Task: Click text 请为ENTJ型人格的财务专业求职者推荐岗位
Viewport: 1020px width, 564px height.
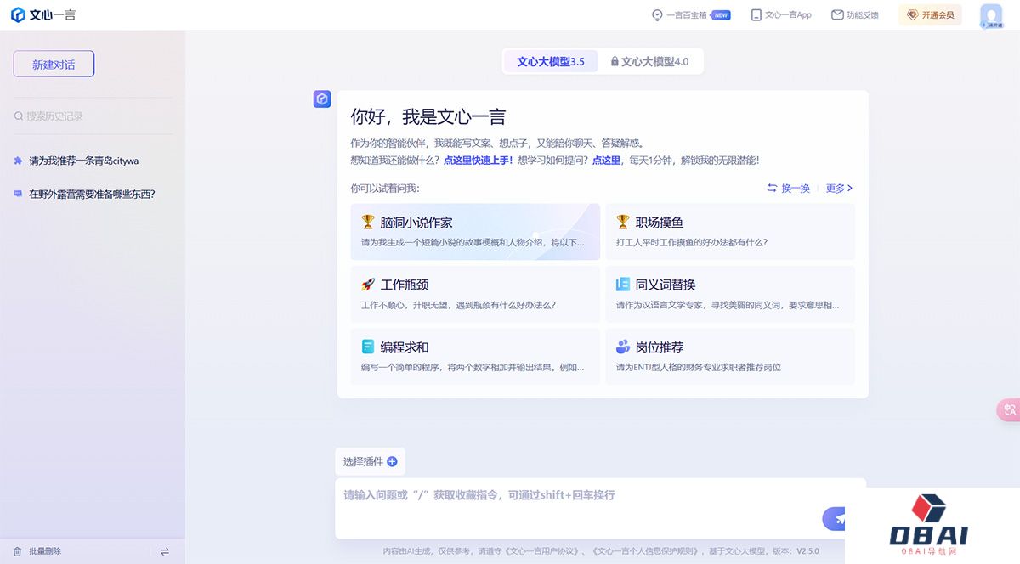Action: coord(699,367)
